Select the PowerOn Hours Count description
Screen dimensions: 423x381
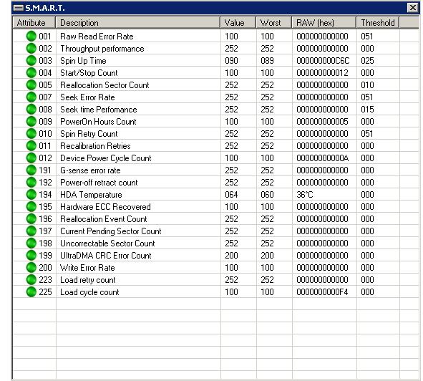pyautogui.click(x=98, y=122)
